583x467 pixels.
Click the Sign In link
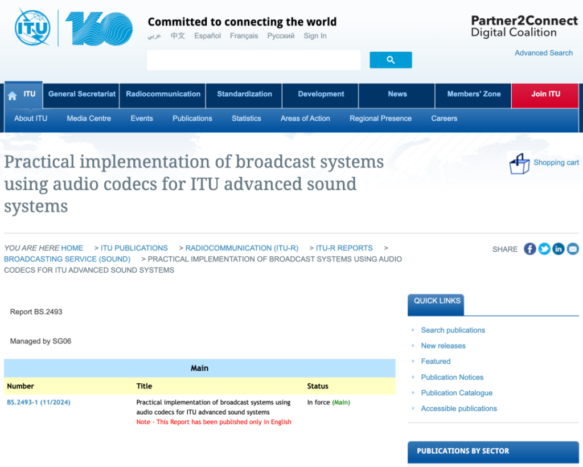click(x=315, y=36)
